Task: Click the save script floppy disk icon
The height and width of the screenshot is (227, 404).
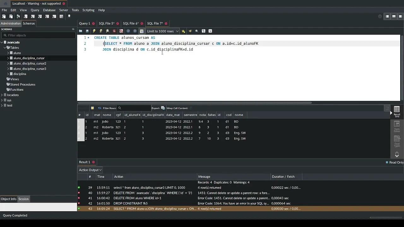Action: (x=87, y=31)
